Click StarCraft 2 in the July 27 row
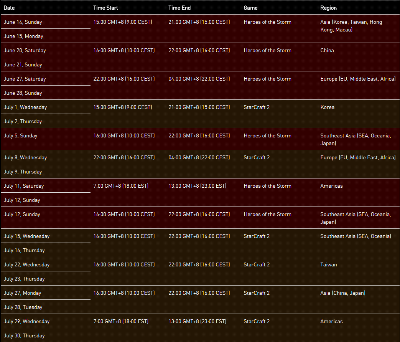This screenshot has height=342, width=400. pyautogui.click(x=257, y=293)
